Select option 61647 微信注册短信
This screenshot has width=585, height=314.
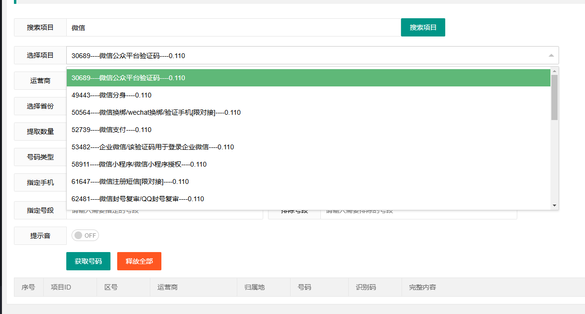(308, 181)
